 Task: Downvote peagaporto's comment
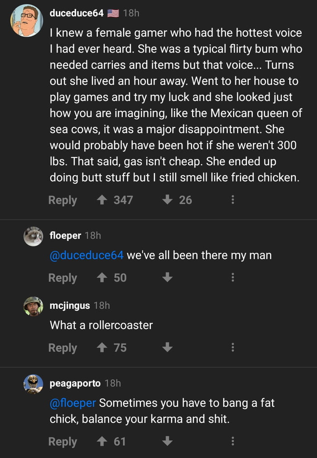click(x=168, y=441)
